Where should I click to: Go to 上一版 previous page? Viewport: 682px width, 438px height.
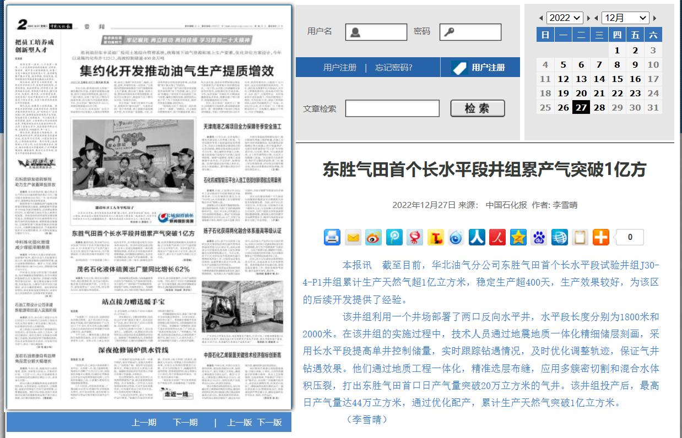tap(240, 422)
